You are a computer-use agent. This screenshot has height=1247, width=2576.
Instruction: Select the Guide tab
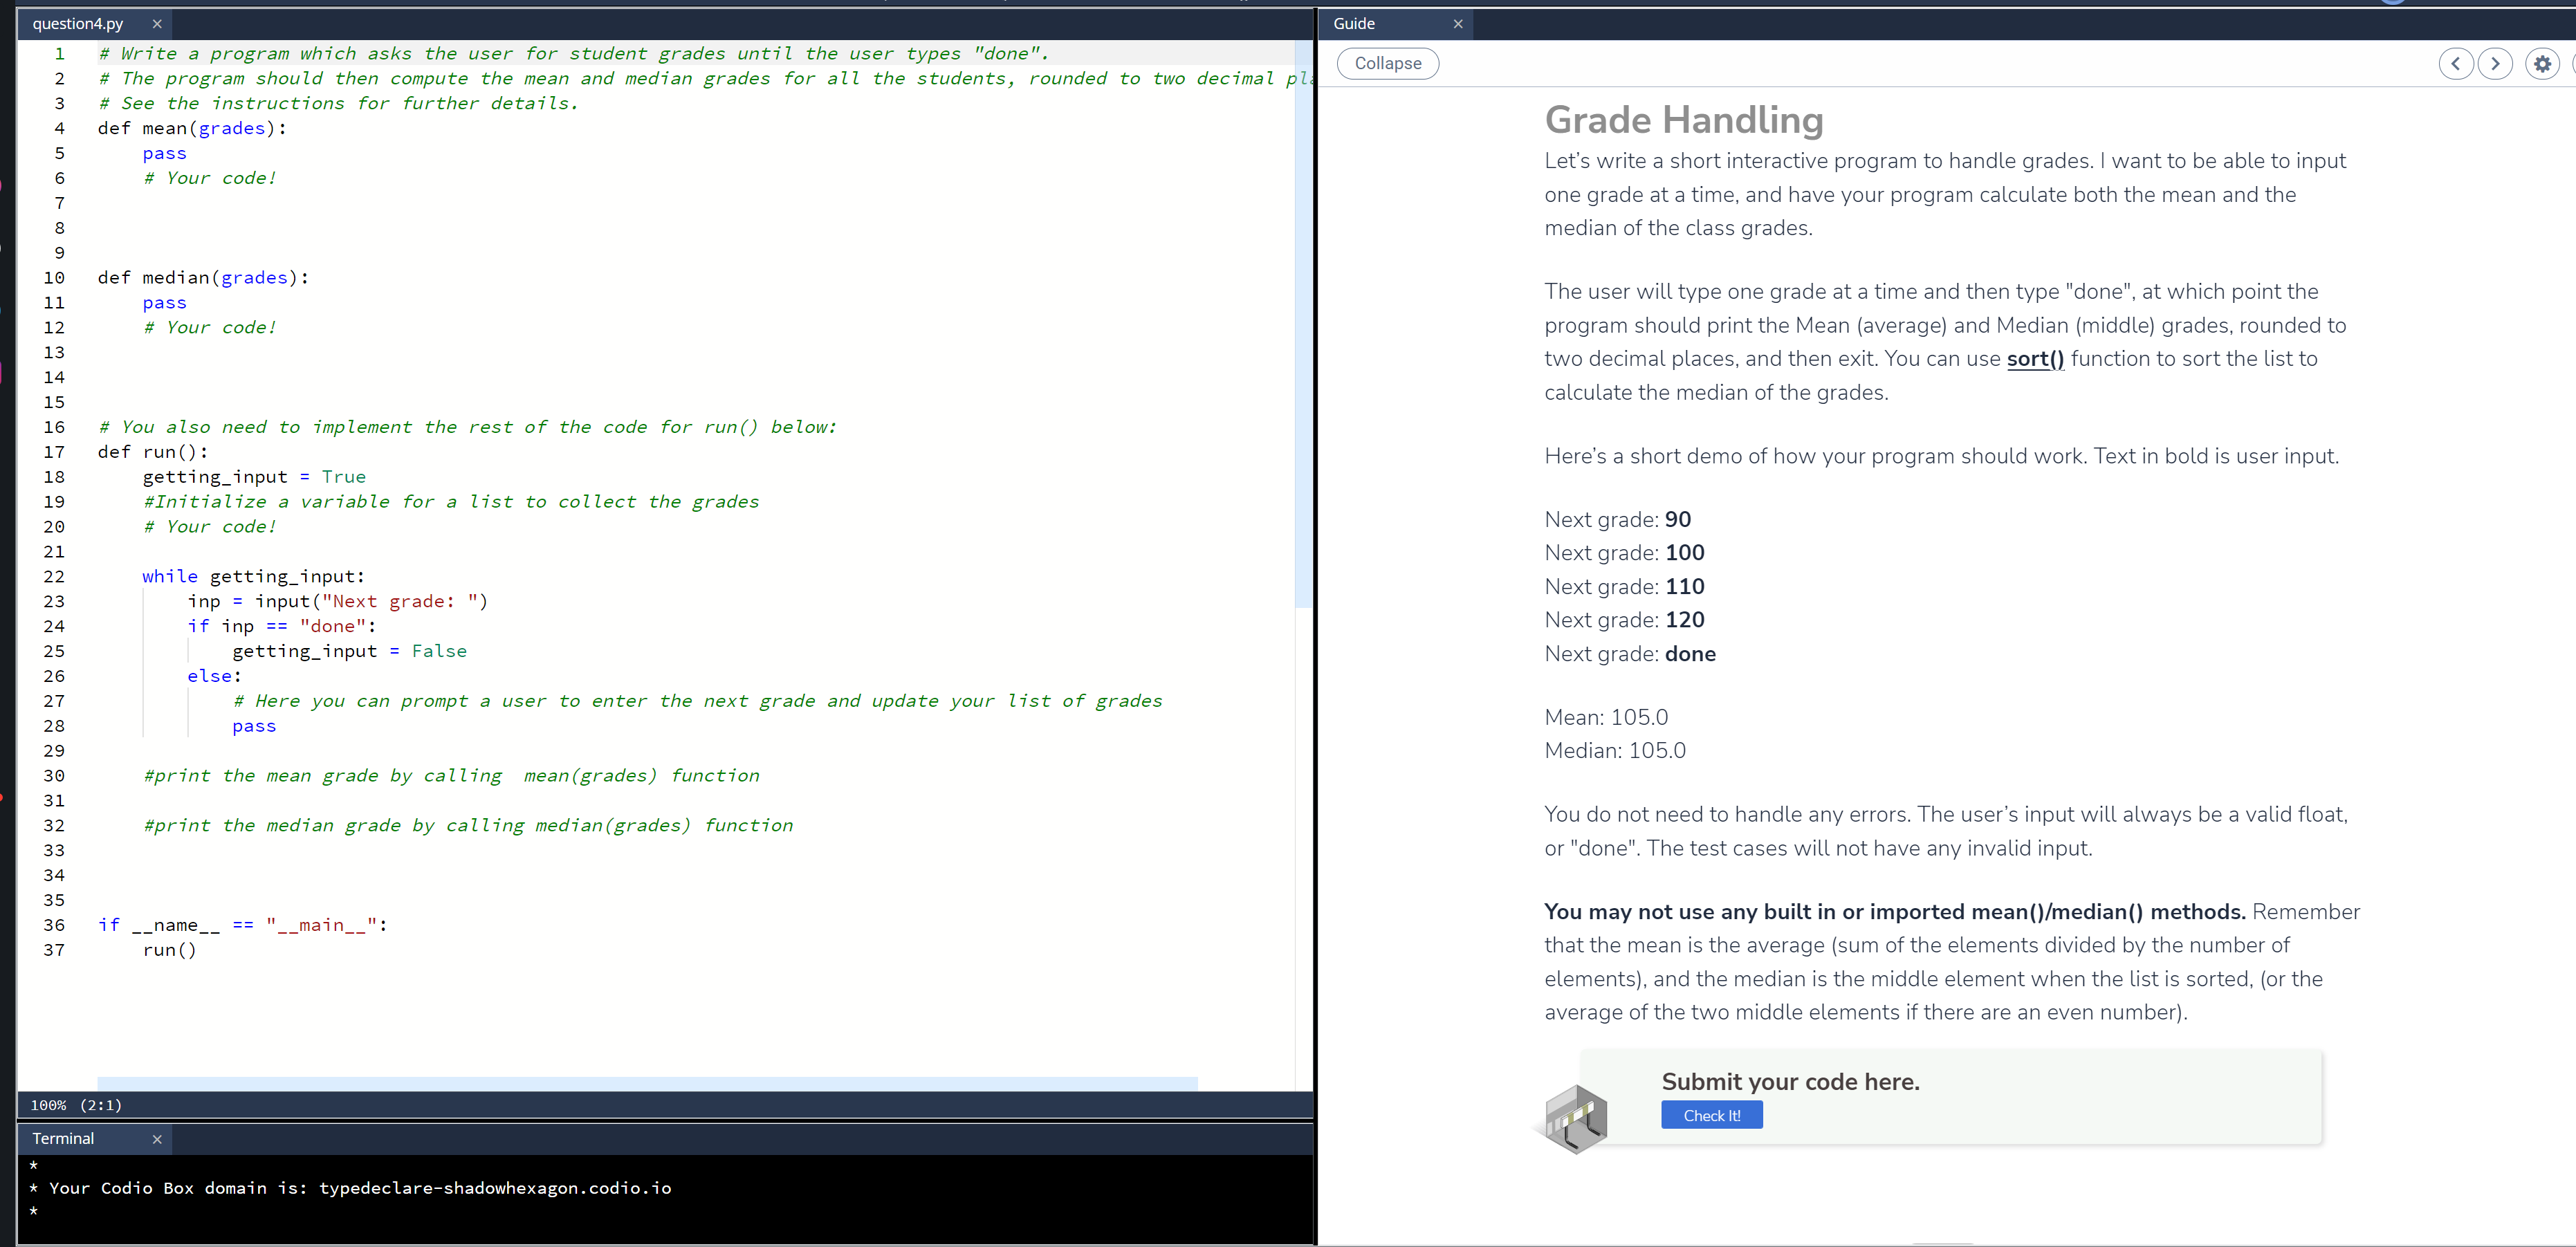pyautogui.click(x=1354, y=24)
